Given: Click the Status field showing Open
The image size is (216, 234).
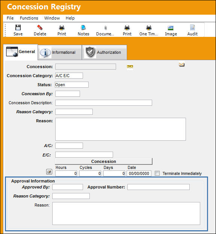Looking at the screenshot, I should pyautogui.click(x=72, y=85).
